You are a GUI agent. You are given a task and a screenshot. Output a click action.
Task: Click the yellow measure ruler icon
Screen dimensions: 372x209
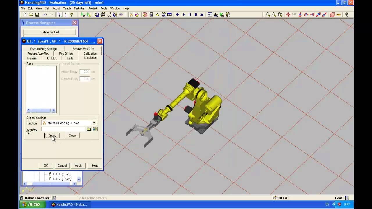coord(338,15)
